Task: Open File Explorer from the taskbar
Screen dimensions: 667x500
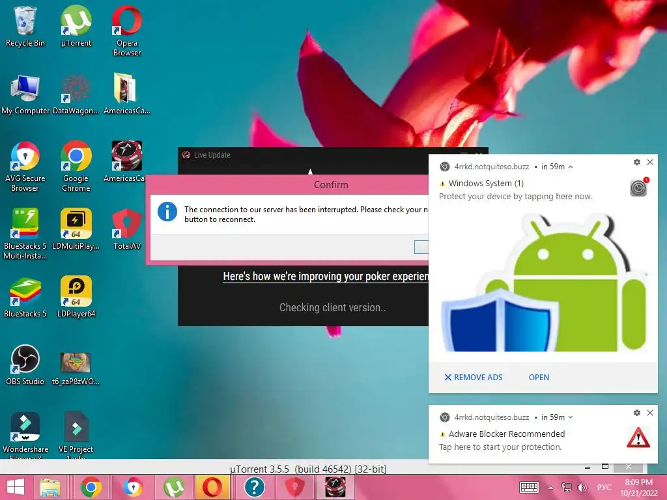Action: point(50,487)
